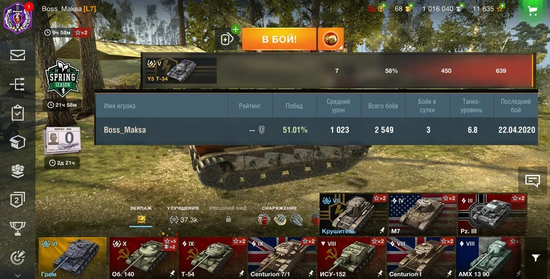The image size is (550, 279).
Task: Open the tech tree icon
Action: tap(18, 84)
